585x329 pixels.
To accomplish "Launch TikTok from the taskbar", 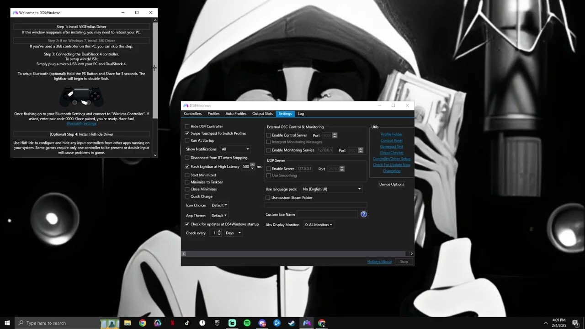I will 187,323.
